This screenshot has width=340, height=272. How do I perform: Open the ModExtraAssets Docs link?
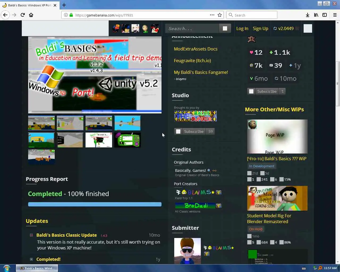tap(195, 49)
